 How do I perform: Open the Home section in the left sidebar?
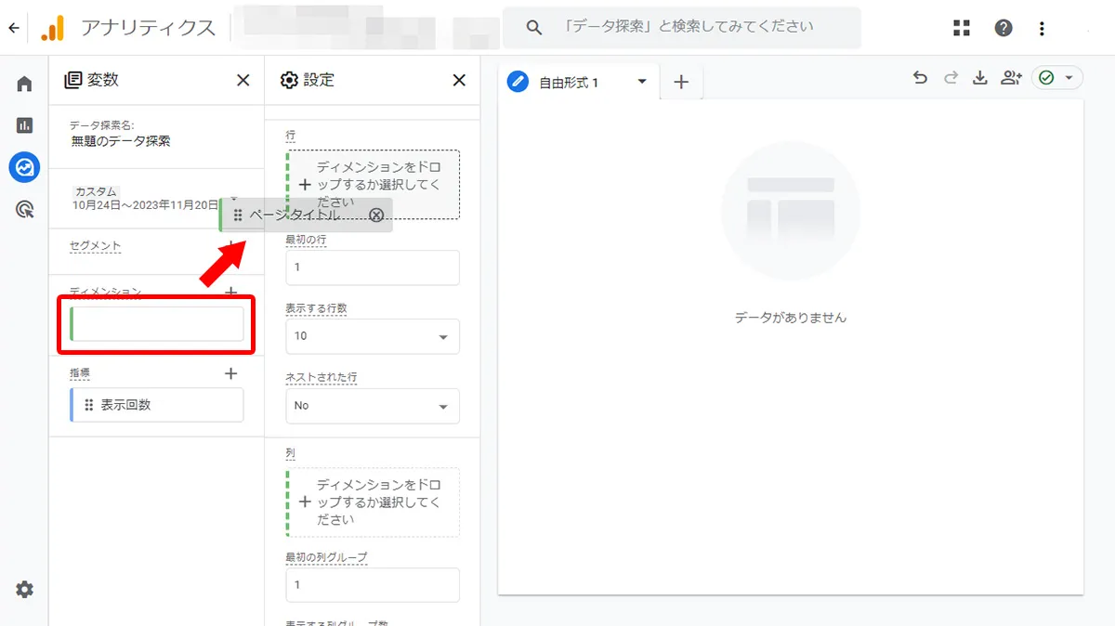23,84
